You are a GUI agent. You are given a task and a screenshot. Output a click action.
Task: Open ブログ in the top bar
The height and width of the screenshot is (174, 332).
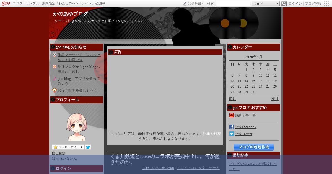(18, 4)
